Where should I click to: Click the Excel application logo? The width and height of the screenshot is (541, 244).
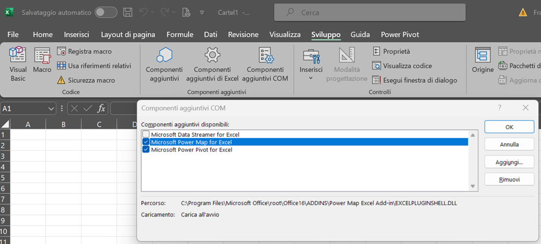point(9,12)
